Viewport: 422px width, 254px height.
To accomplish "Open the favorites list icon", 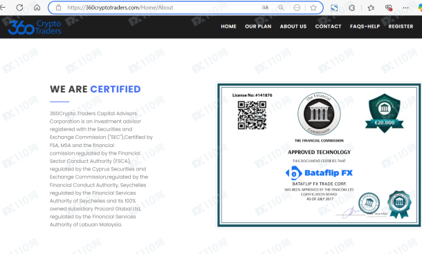I will 371,8.
